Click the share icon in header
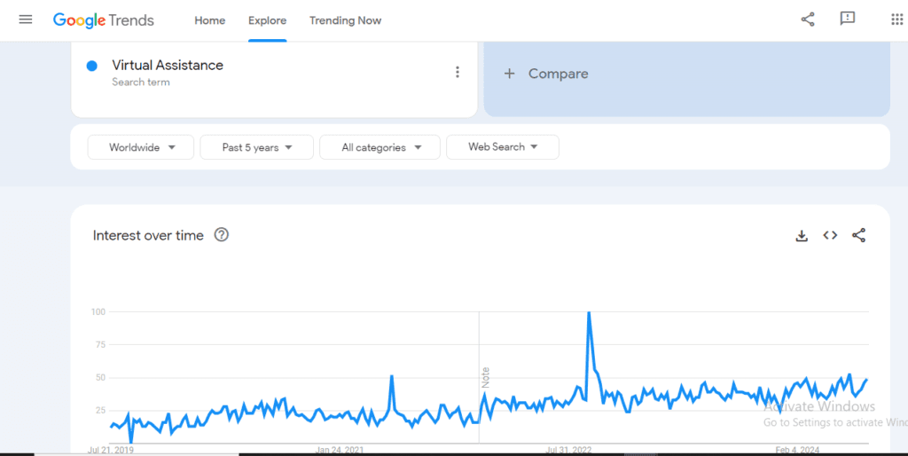This screenshot has height=456, width=908. coord(807,20)
